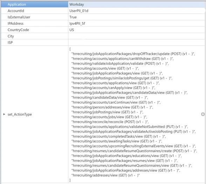This screenshot has width=206, height=184.
Task: Select the True value for IsExternalUser
Action: [73, 17]
